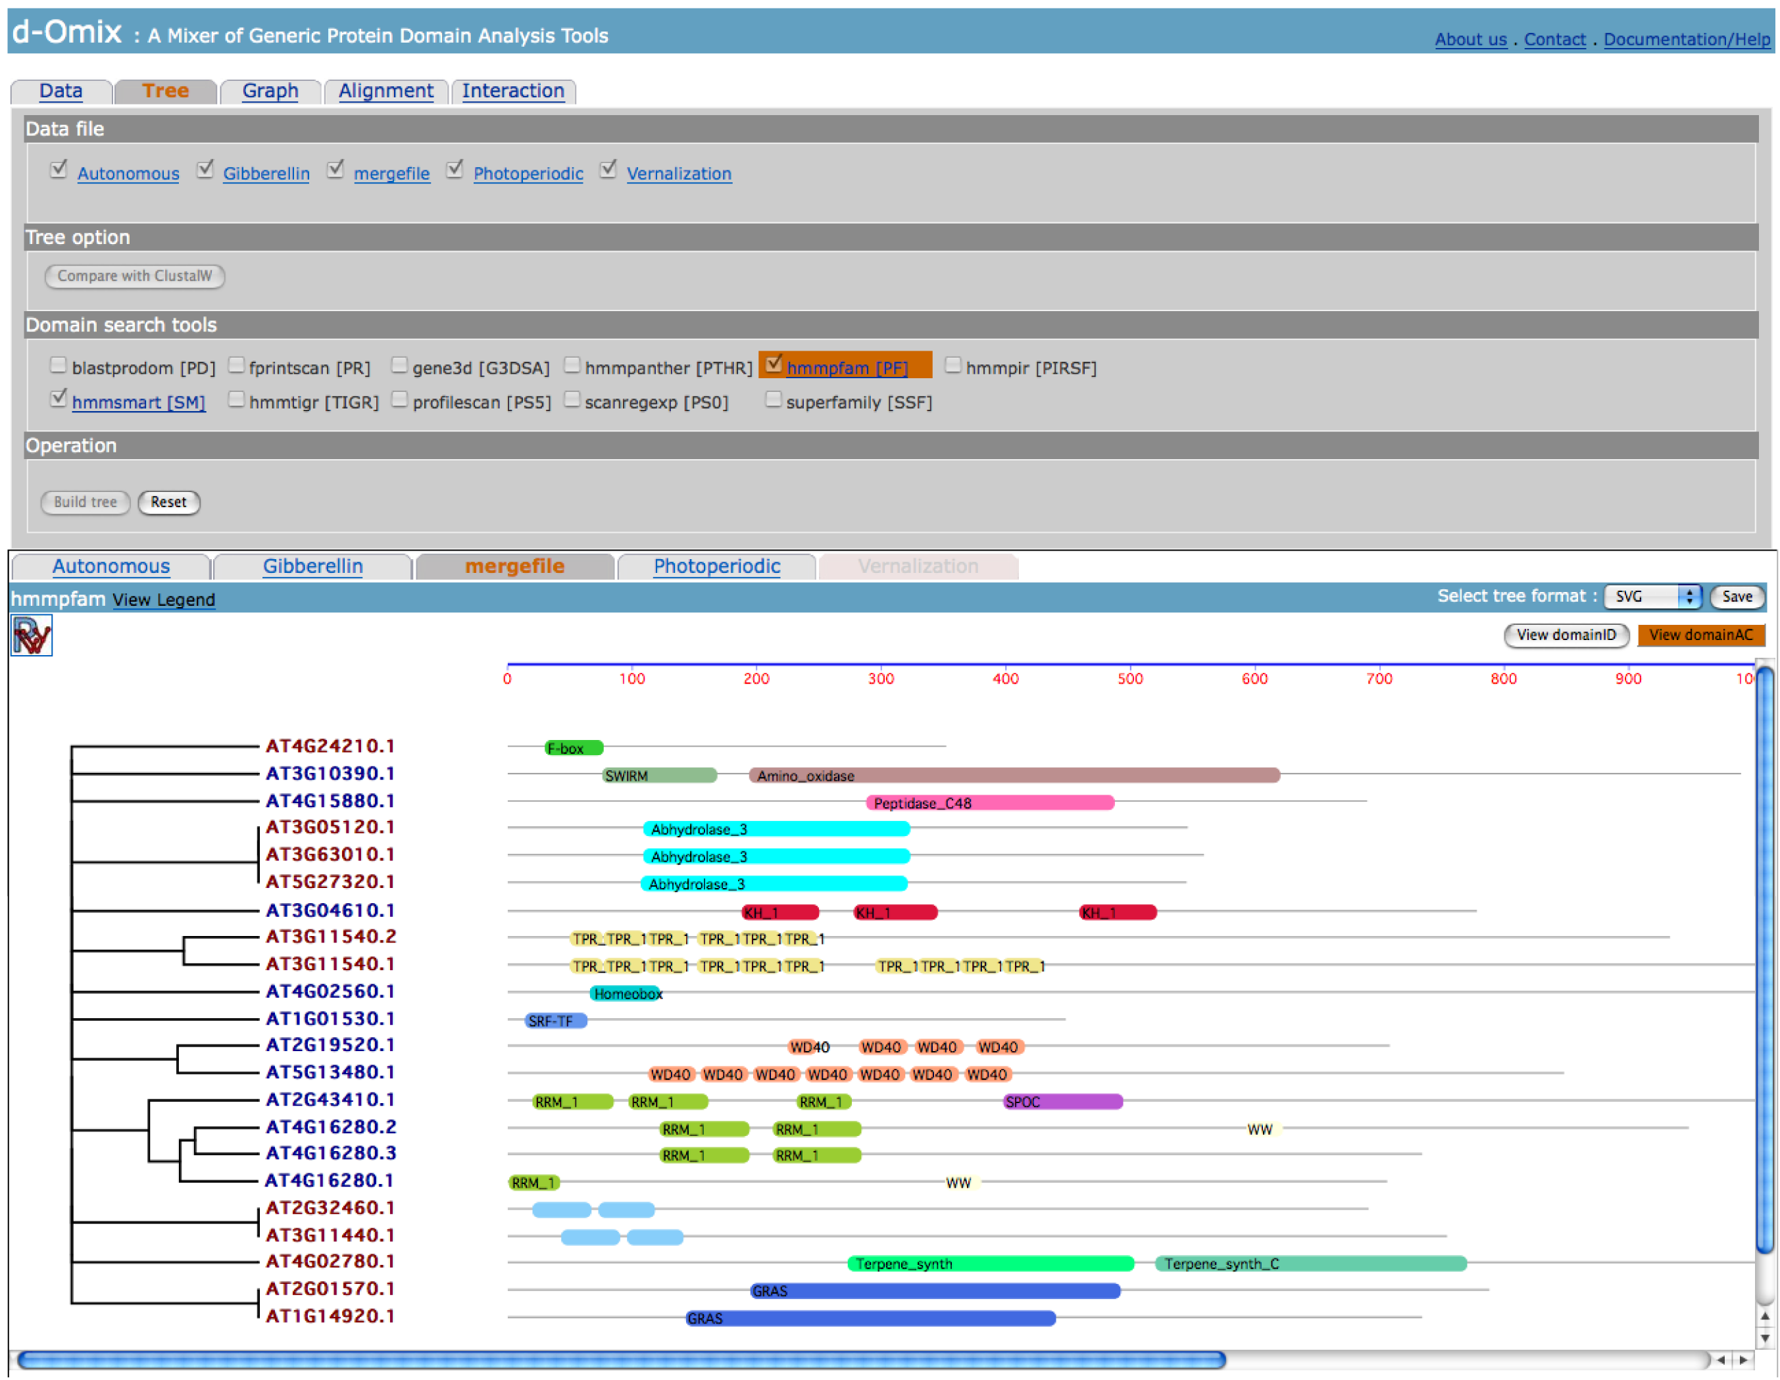1780x1380 pixels.
Task: Enable the blastprodom [PD] checkbox
Action: coord(58,364)
